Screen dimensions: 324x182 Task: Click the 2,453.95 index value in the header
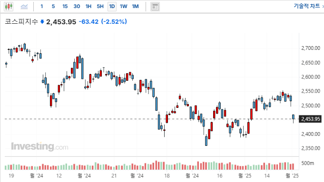click(x=61, y=22)
